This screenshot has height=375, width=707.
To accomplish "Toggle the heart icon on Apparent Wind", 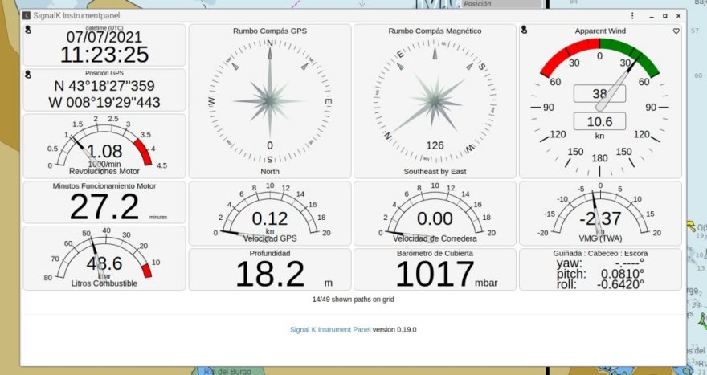I will (676, 31).
